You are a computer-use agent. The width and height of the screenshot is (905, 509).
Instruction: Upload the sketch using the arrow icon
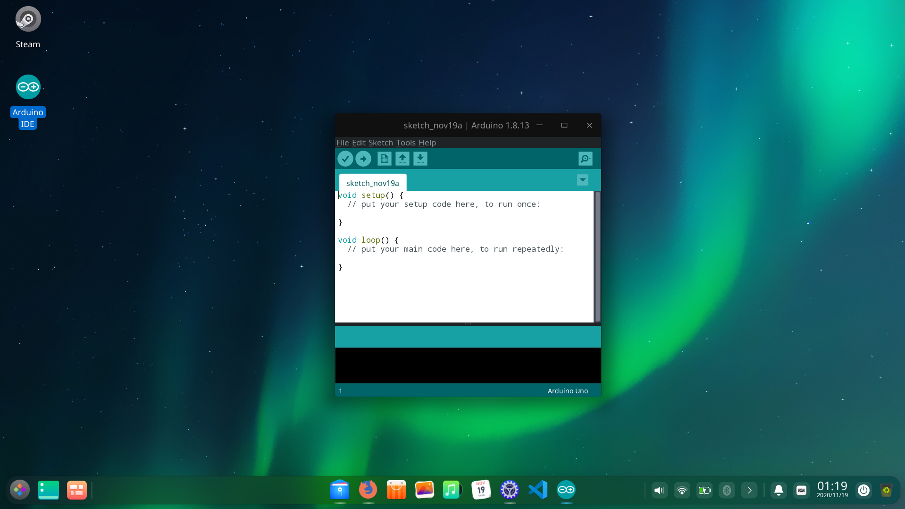[363, 159]
